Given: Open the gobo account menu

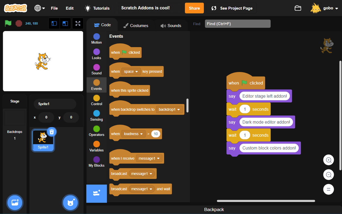Looking at the screenshot, I should coord(325,8).
